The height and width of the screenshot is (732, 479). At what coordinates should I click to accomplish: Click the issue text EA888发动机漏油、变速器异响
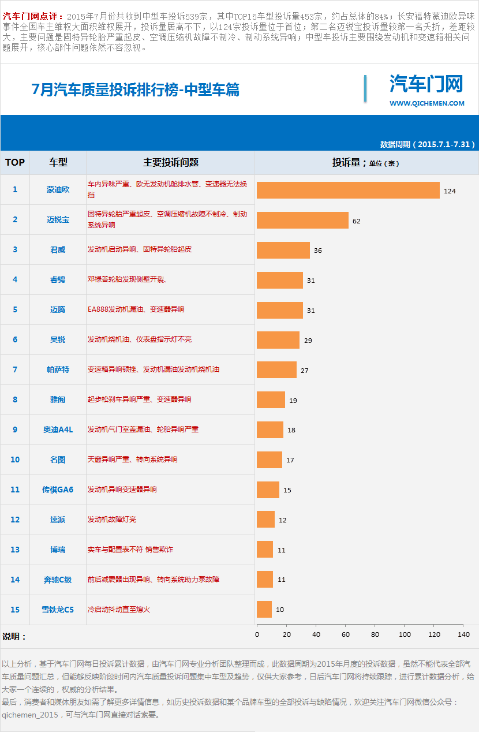tap(136, 309)
